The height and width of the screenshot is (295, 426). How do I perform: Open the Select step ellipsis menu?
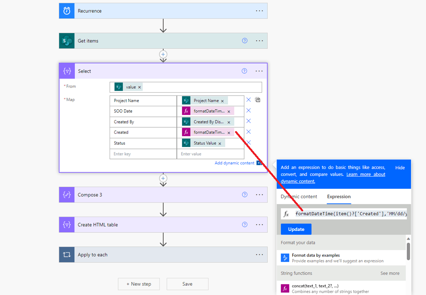pos(259,71)
